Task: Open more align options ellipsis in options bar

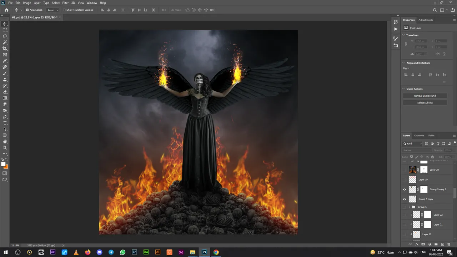Action: tap(164, 10)
